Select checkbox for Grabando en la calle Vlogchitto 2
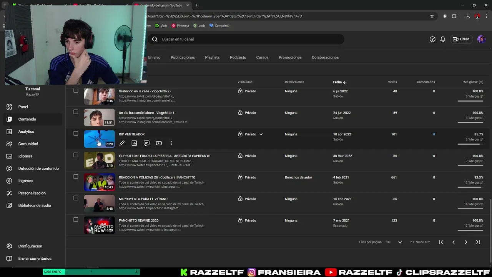492x277 pixels. point(76,90)
